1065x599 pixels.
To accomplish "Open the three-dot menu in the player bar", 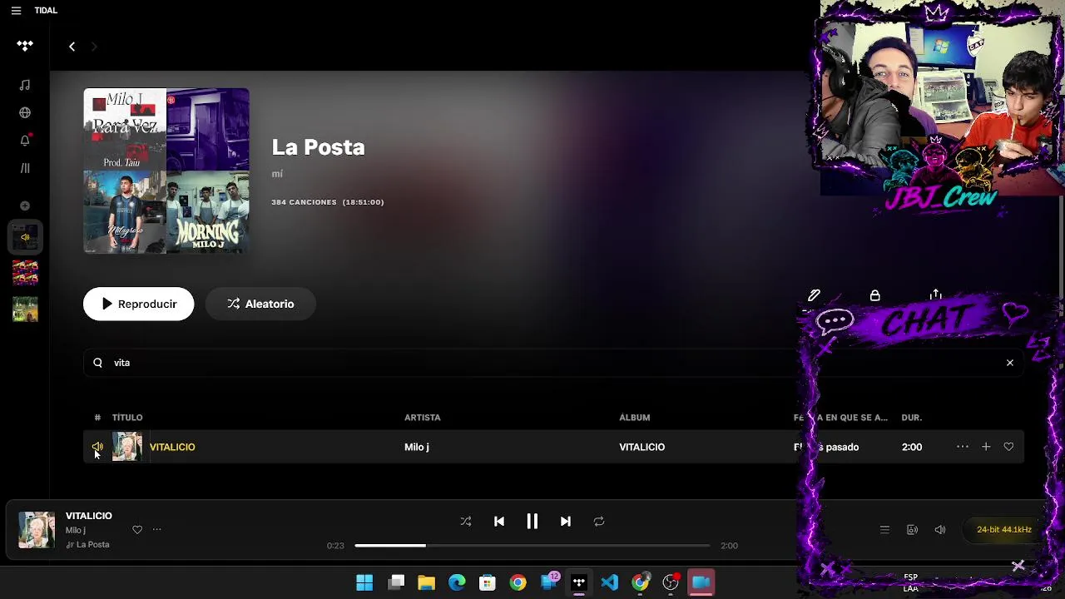I will coord(156,530).
